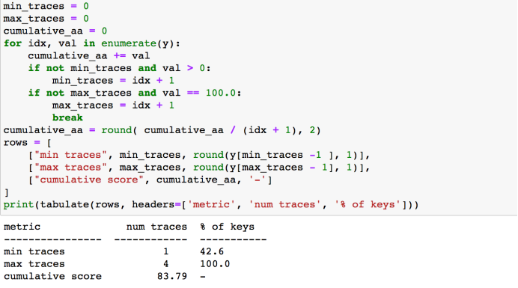Click the 'rows = [' line
The image size is (518, 288).
28,143
